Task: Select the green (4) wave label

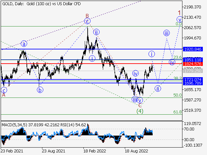Action: tap(140, 111)
